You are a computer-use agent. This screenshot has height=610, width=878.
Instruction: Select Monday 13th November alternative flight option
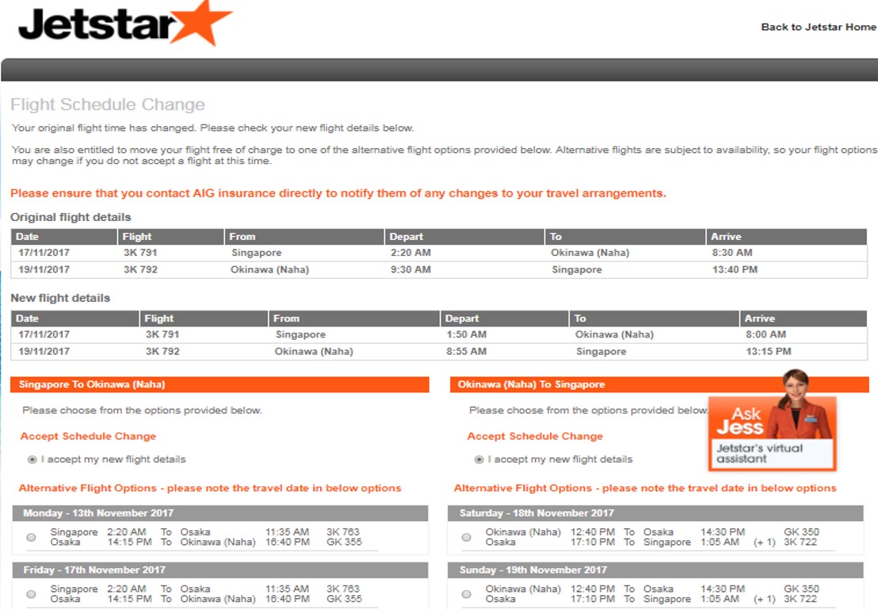pos(32,537)
